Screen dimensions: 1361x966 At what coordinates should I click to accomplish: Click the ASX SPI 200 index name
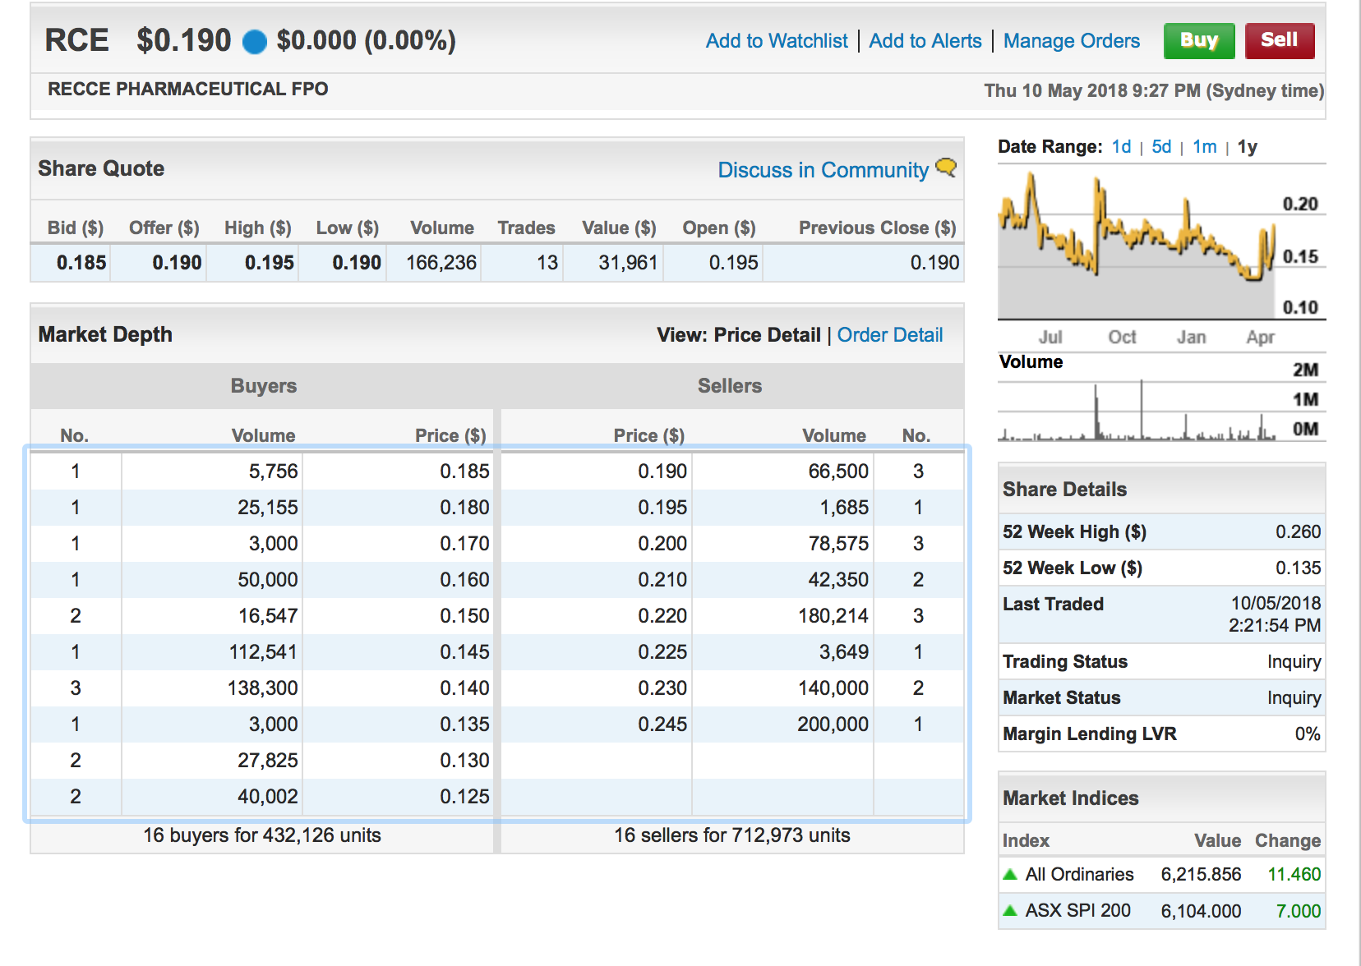(x=1077, y=911)
